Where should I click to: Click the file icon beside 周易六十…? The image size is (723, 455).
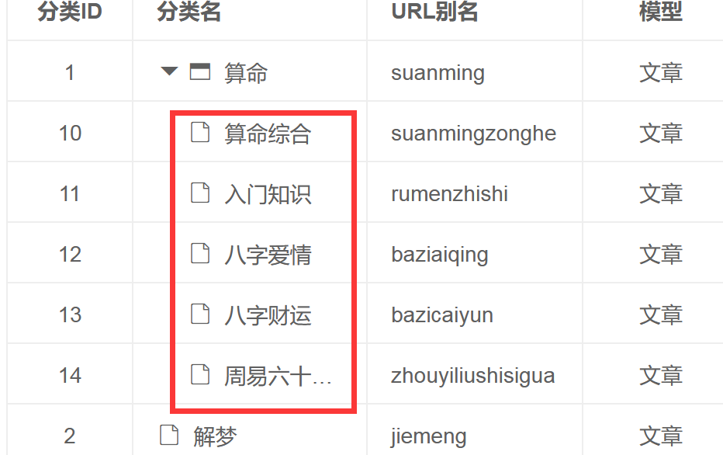pyautogui.click(x=200, y=374)
